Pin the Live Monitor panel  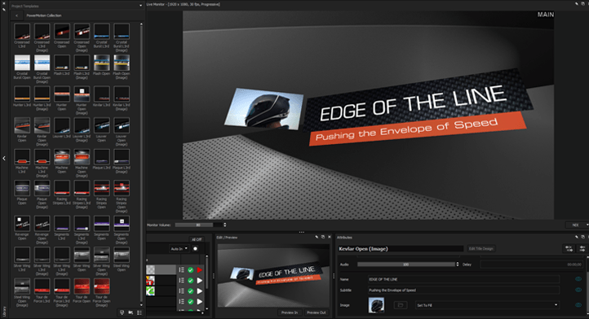pos(577,4)
